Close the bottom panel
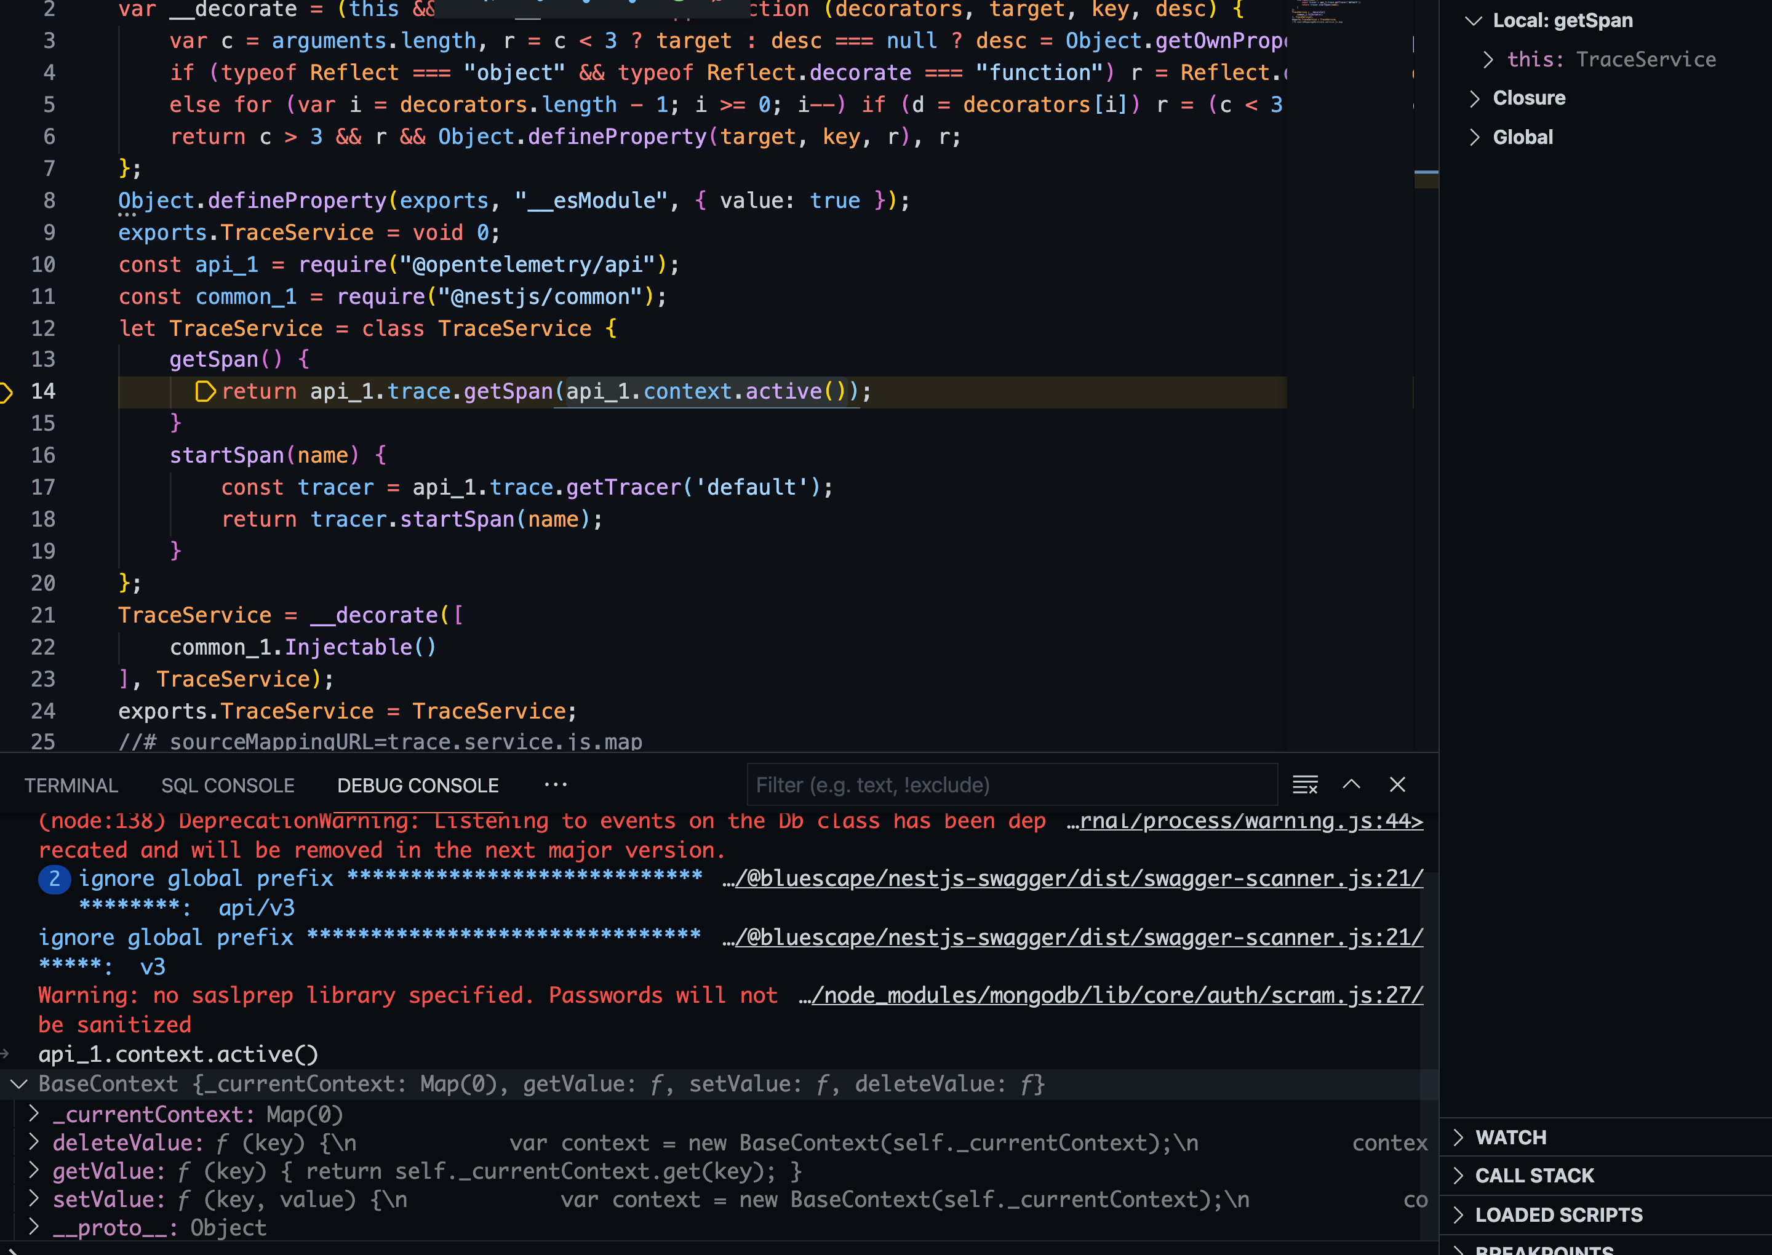The image size is (1772, 1255). coord(1397,785)
